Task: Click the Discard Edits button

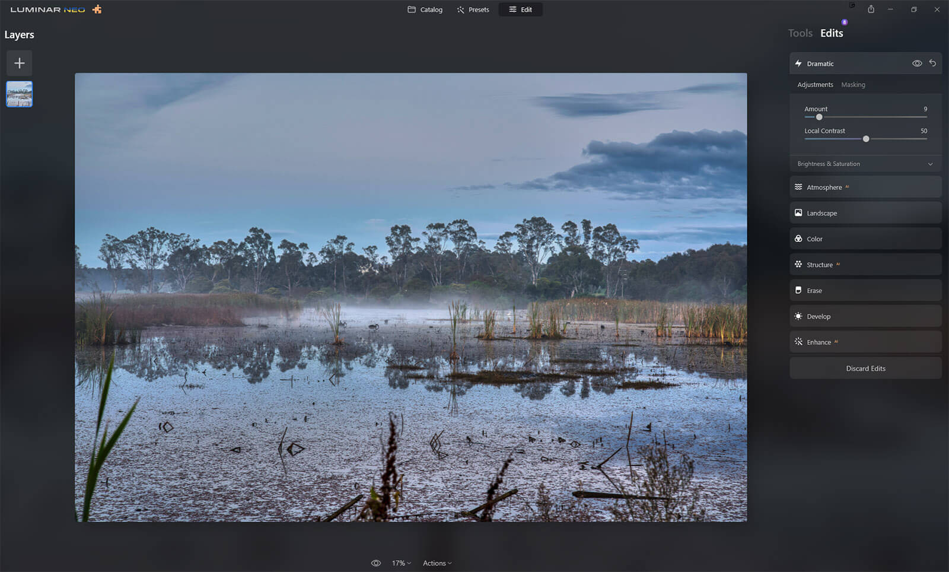Action: [x=865, y=368]
